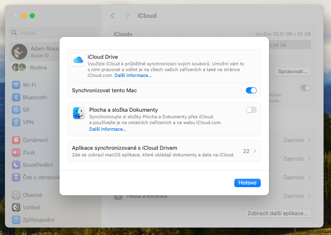The height and width of the screenshot is (235, 331).
Task: Open Oznámení bell icon
Action: pyautogui.click(x=16, y=140)
